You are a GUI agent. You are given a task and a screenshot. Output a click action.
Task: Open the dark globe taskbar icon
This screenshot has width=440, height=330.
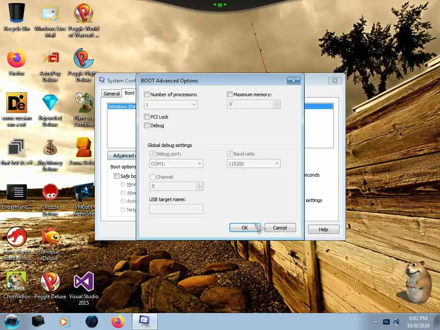[x=92, y=321]
